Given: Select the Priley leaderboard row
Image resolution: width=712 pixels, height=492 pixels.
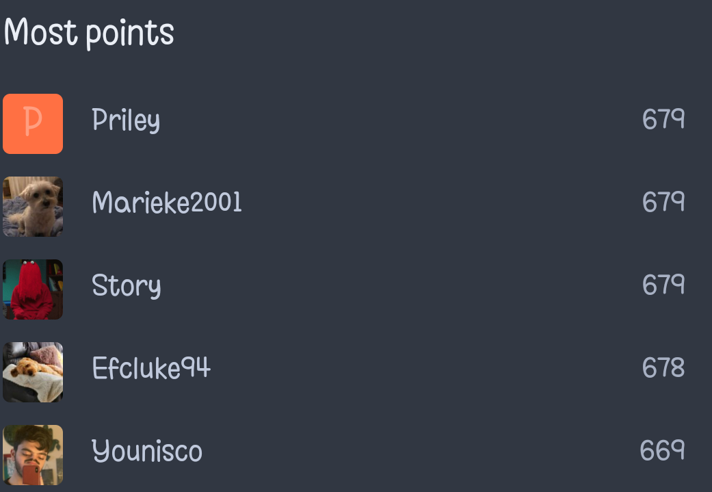Looking at the screenshot, I should (x=356, y=124).
